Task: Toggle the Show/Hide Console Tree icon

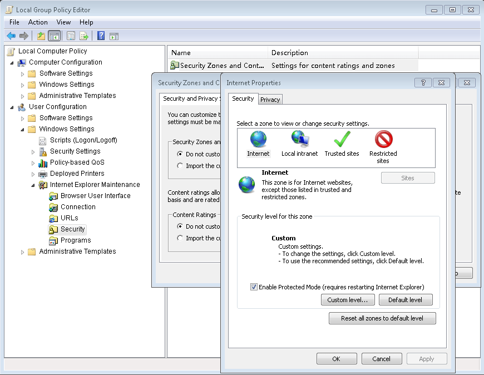Action: coord(55,36)
